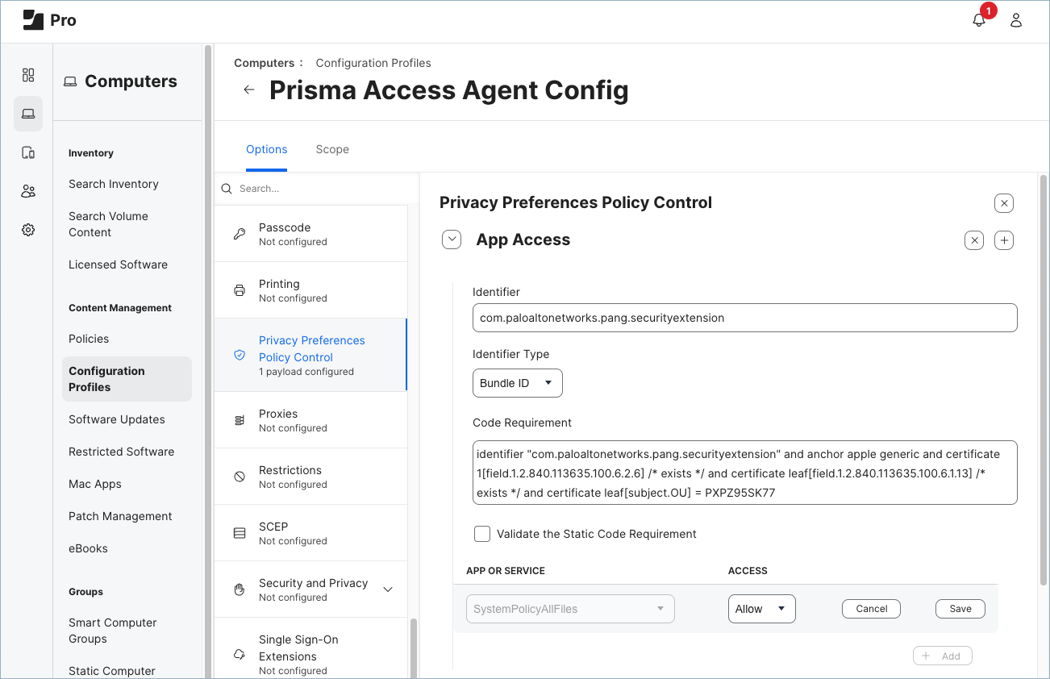This screenshot has width=1050, height=679.
Task: Open the notification bell icon
Action: (978, 18)
